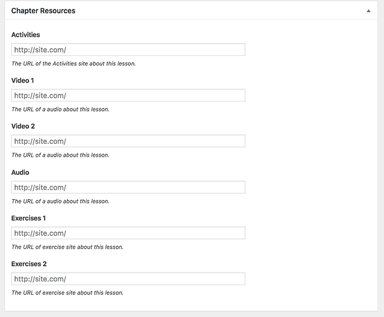Focus the Exercises 2 URL input field
Viewport: 384px width, 317px height.
tap(128, 279)
